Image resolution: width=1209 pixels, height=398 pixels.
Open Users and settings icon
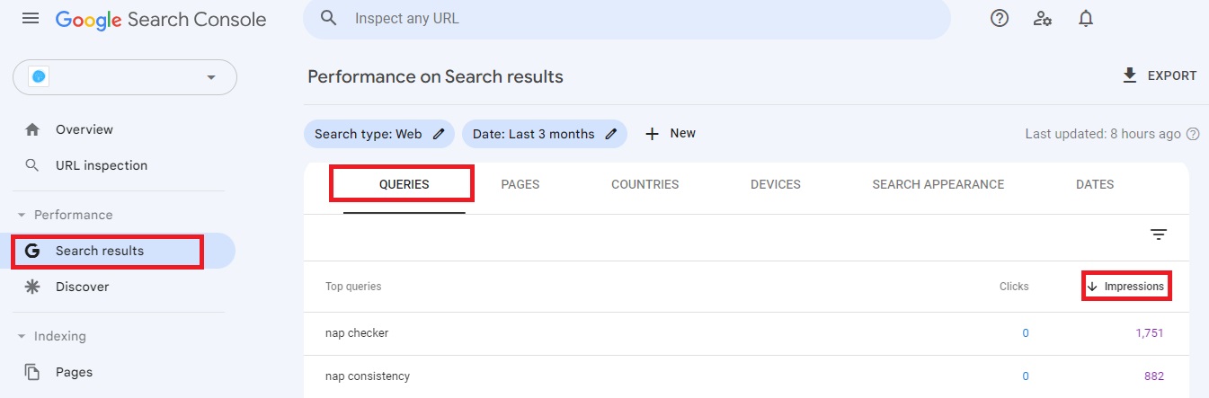point(1043,19)
